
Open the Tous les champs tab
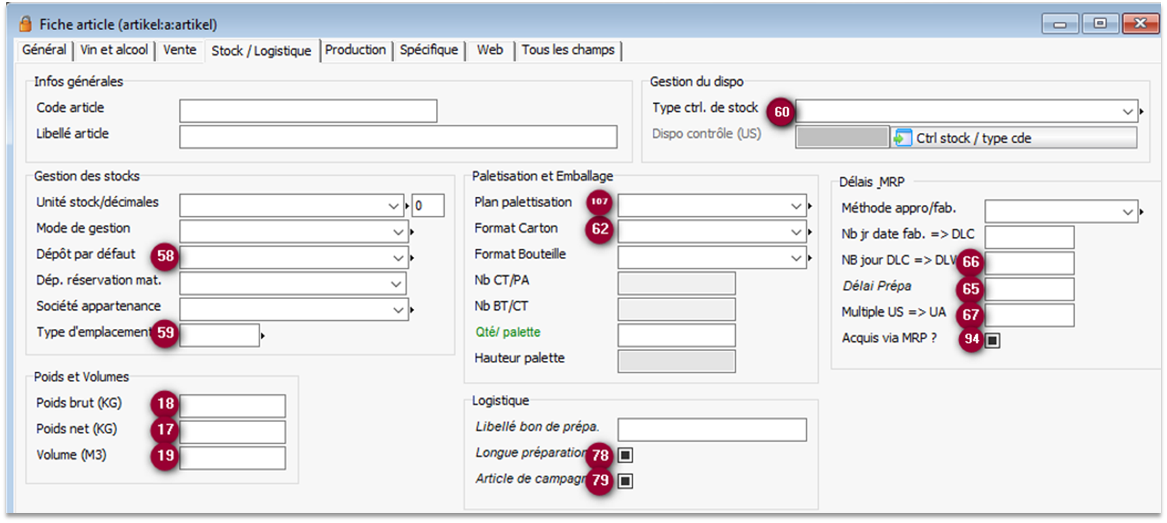pyautogui.click(x=568, y=50)
